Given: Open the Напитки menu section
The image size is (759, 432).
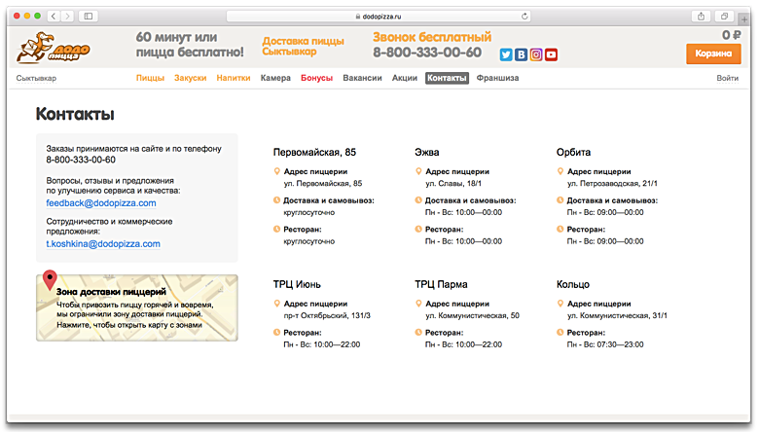Looking at the screenshot, I should click(234, 78).
